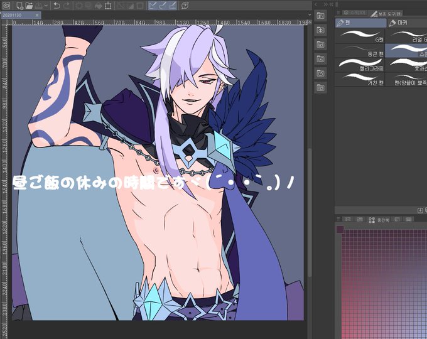Select the 마커 tool group
Viewport: 427px width, 339px height.
click(x=408, y=23)
